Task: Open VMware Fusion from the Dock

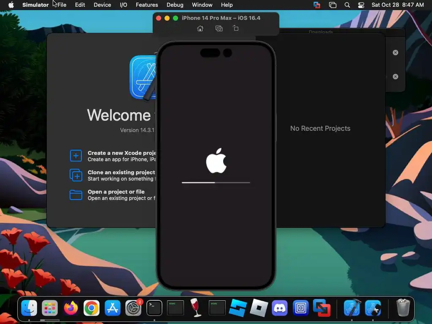Action: click(x=321, y=308)
